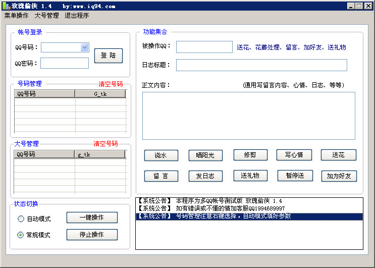Focus the 日志标题 text field

click(x=261, y=65)
